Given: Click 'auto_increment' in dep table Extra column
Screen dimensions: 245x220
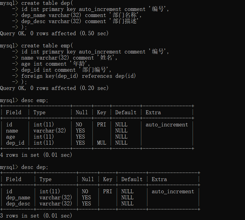Looking at the screenshot, I should tap(173, 191).
